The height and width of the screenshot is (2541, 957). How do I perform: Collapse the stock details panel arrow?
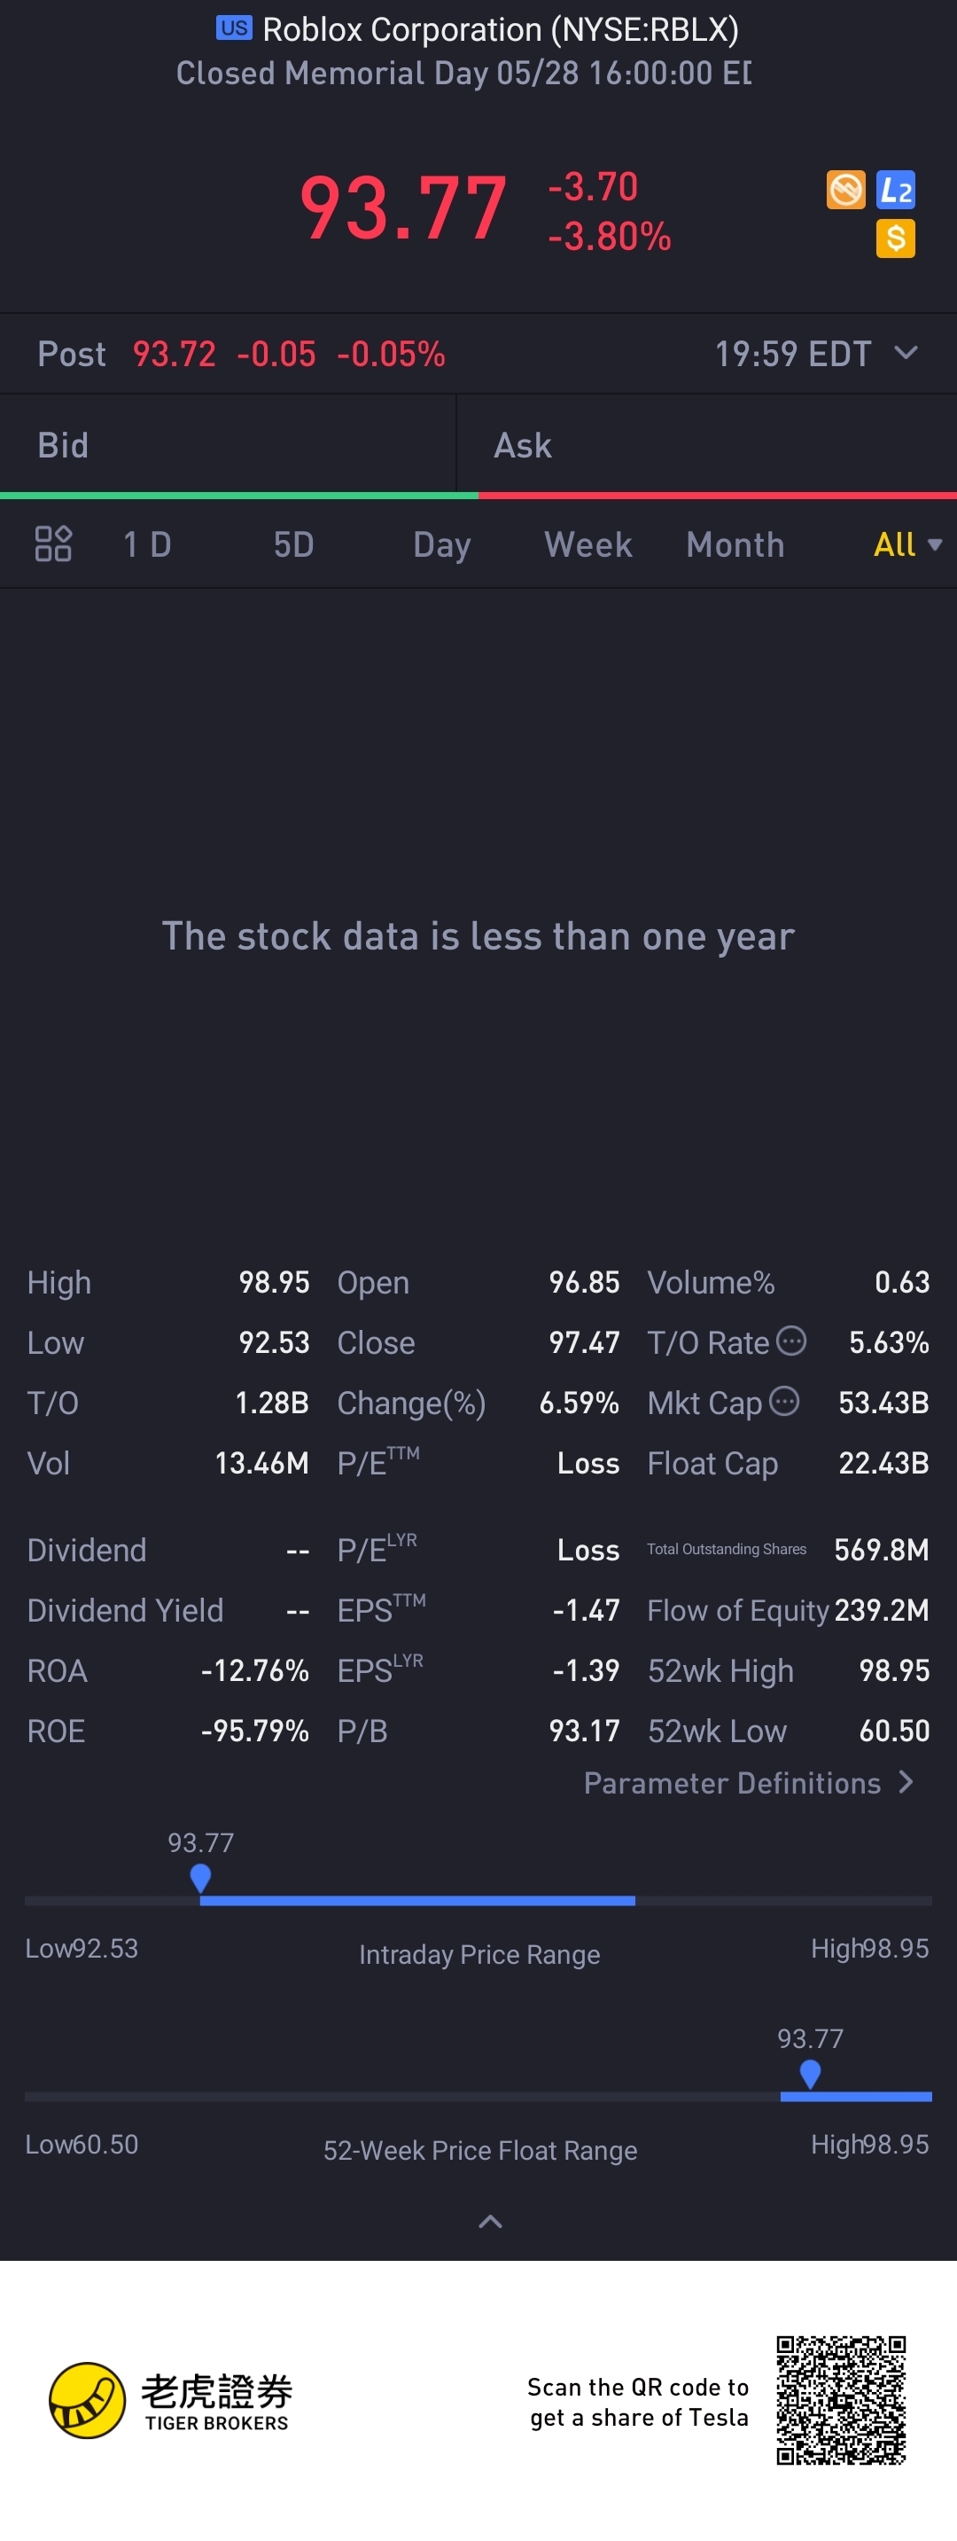coord(490,2222)
